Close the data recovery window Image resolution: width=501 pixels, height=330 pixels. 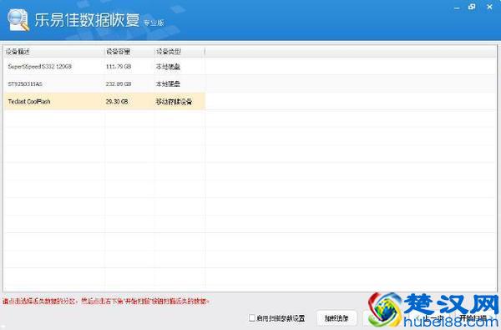(489, 7)
